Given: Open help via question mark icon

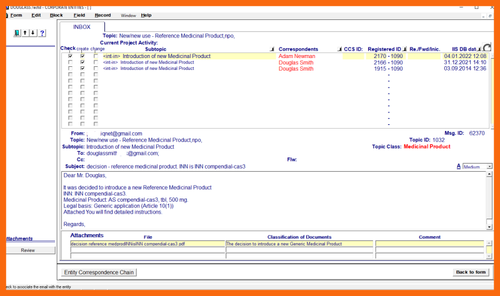Looking at the screenshot, I should pos(42,33).
